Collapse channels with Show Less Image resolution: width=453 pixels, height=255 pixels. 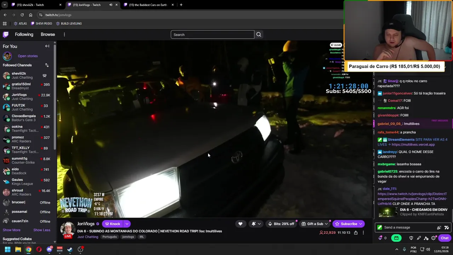coord(42,230)
